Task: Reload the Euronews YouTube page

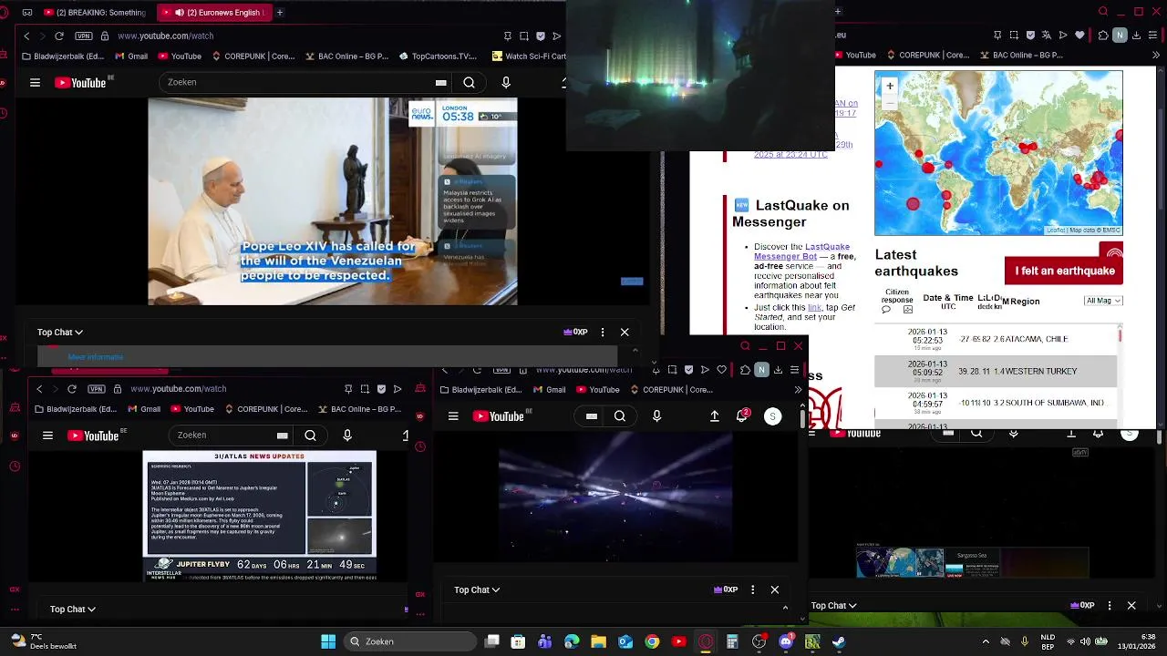Action: pos(59,36)
